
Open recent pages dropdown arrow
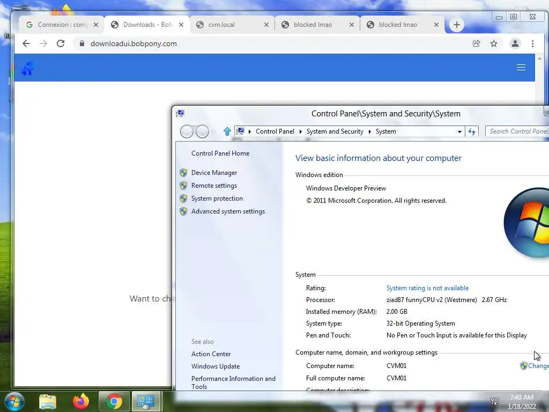tap(213, 132)
